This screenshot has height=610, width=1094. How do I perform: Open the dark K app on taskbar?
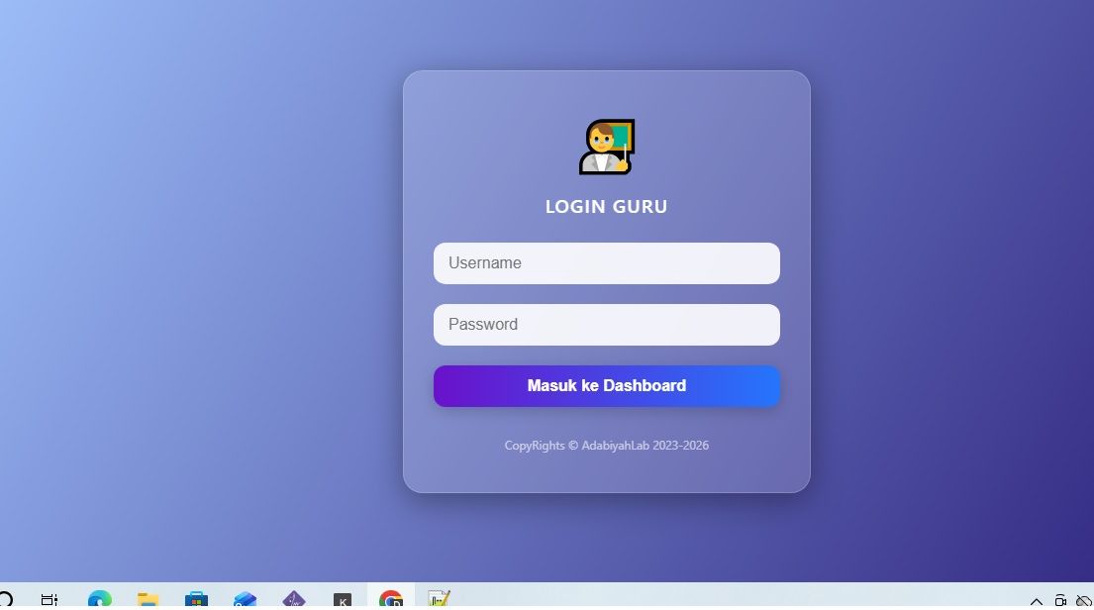(342, 600)
